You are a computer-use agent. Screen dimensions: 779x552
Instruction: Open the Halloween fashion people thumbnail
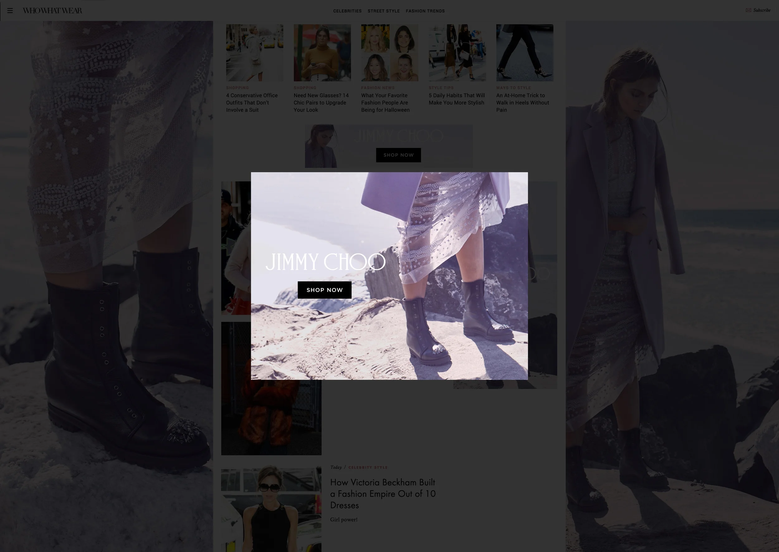pyautogui.click(x=390, y=53)
